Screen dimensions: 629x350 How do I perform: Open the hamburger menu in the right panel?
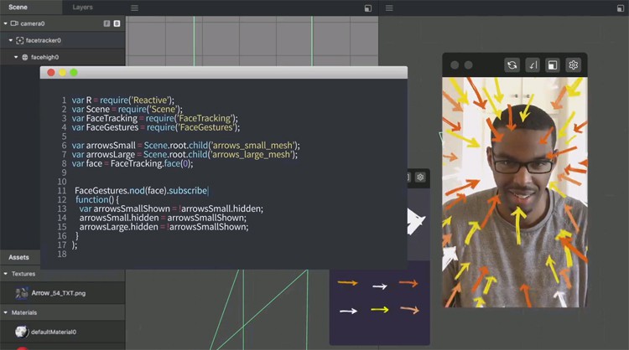(x=390, y=8)
